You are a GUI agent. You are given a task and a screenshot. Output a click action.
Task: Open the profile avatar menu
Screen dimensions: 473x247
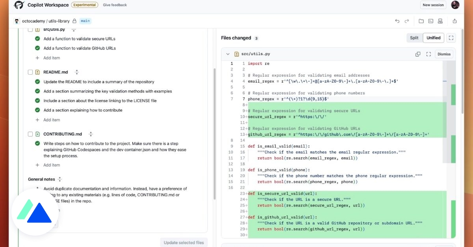pos(455,5)
